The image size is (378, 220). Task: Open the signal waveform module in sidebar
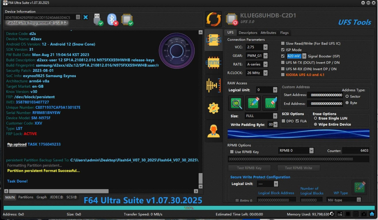(214, 85)
